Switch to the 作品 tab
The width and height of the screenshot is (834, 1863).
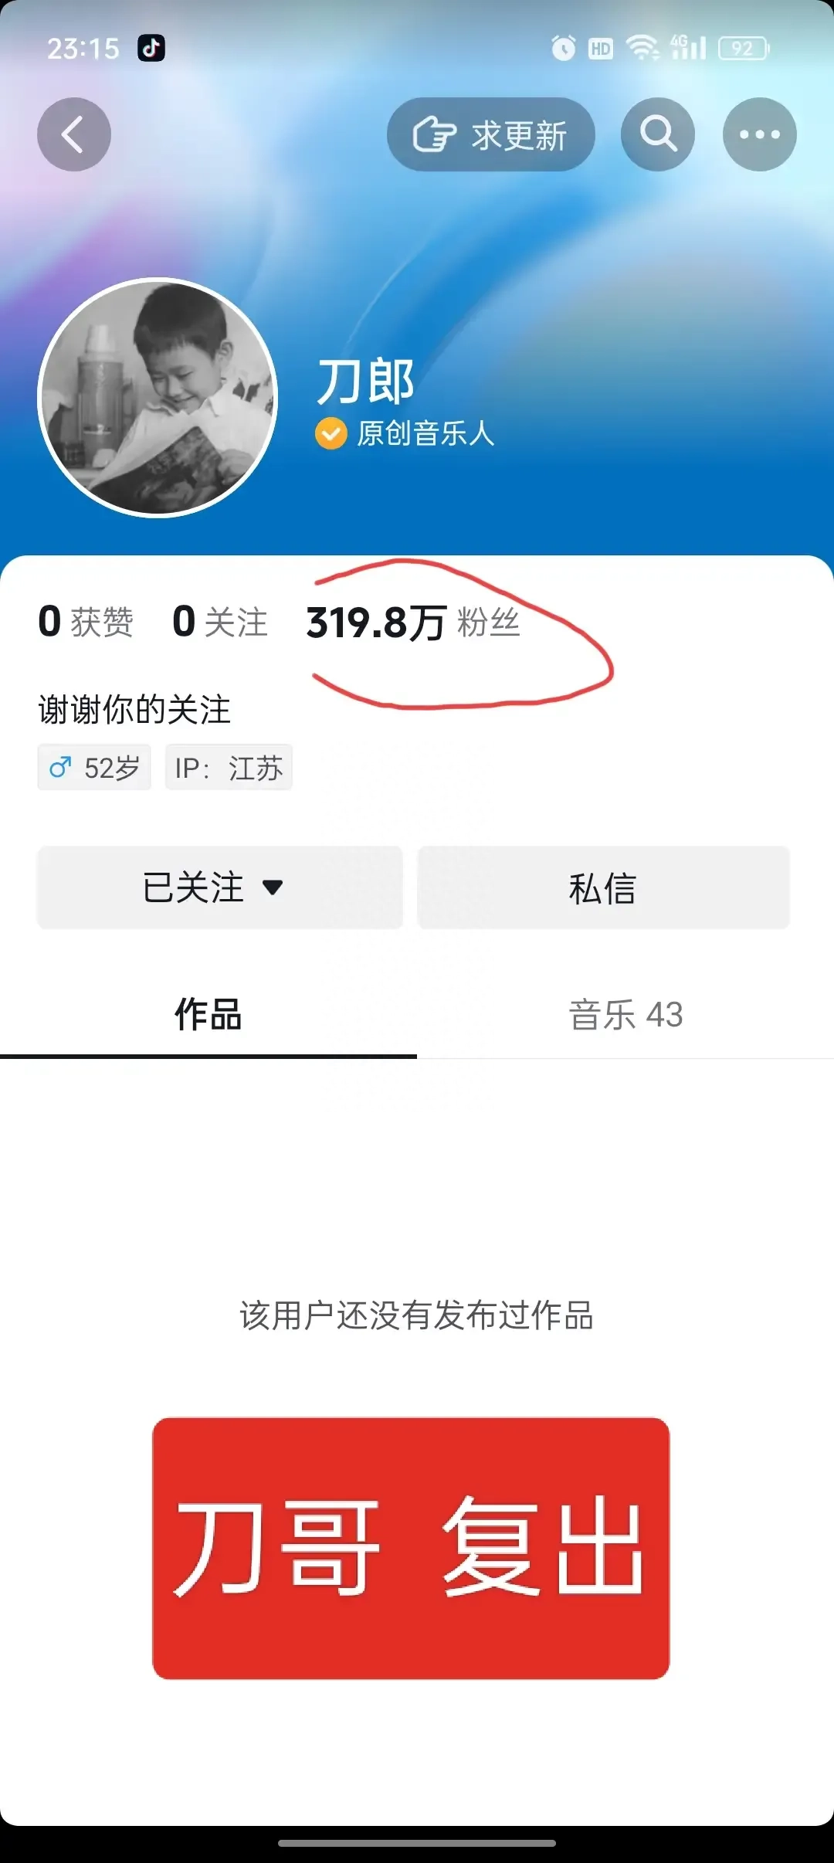208,1014
